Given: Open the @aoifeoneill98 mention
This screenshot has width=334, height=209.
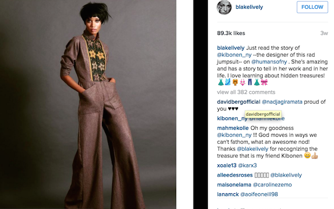Looking at the screenshot, I should (x=259, y=194).
